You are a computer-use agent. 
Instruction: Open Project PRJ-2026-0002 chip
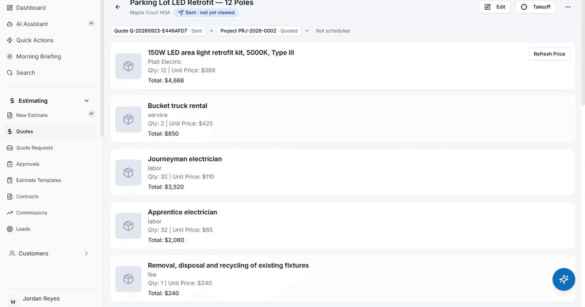[x=259, y=31]
